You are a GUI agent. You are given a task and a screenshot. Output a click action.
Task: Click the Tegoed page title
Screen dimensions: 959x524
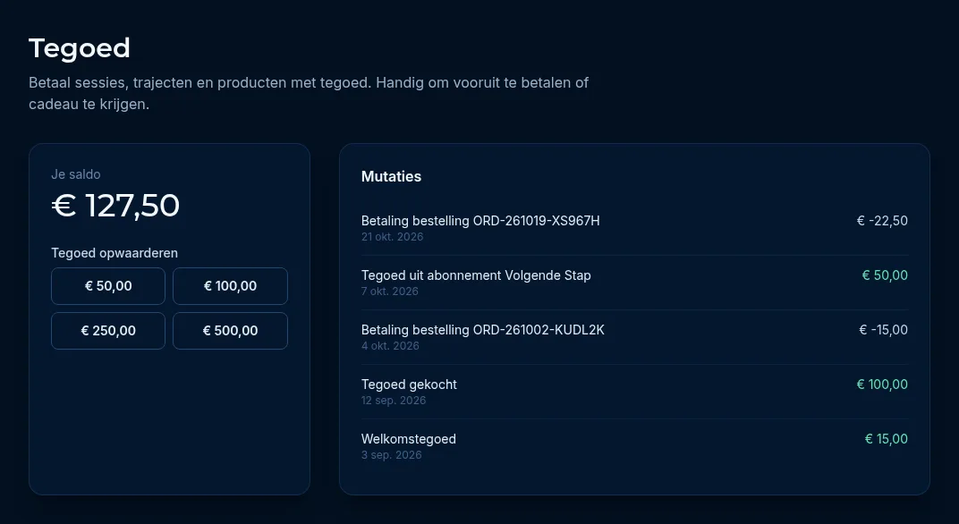tap(80, 49)
